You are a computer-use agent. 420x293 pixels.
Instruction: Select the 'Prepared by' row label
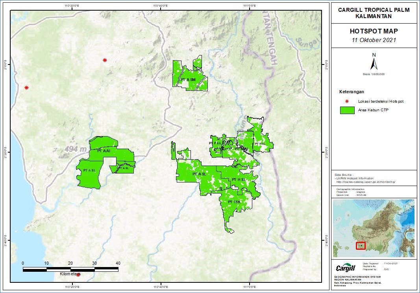pos(369,269)
